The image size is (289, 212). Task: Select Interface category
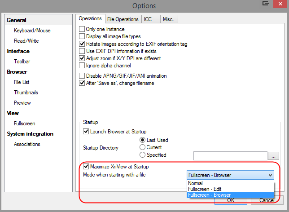[18, 51]
